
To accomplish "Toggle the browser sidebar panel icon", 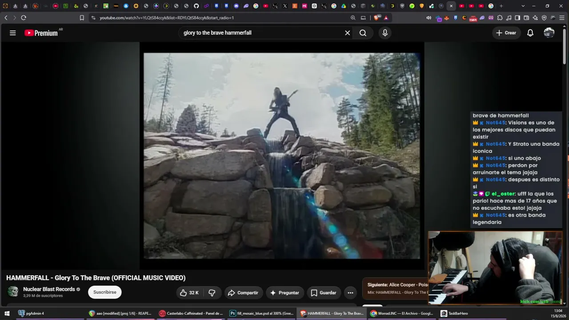I will (x=517, y=18).
